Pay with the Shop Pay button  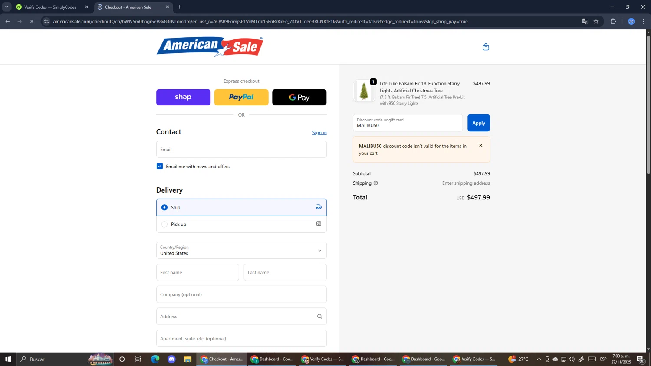pyautogui.click(x=183, y=97)
